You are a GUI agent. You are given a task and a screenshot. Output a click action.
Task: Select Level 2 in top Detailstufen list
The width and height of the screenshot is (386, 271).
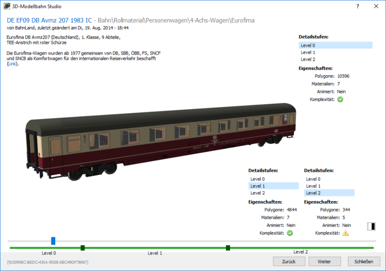pos(335,59)
